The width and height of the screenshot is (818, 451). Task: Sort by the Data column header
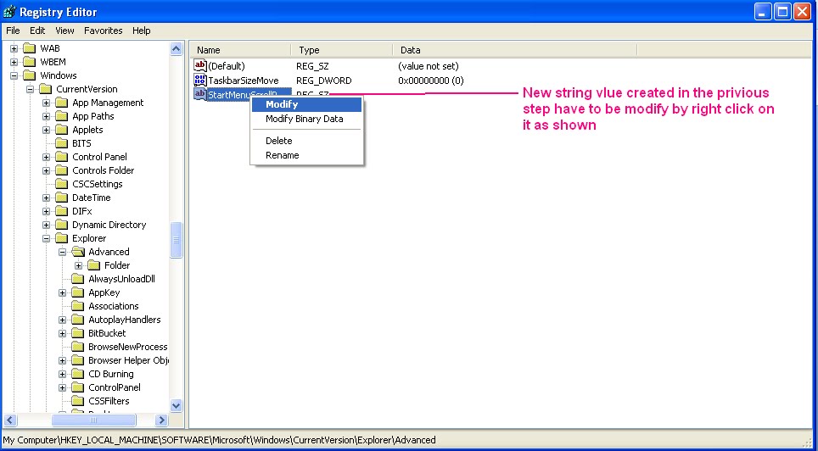pyautogui.click(x=515, y=50)
